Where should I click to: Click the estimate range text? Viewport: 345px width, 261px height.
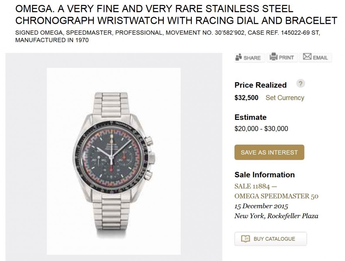tap(261, 128)
